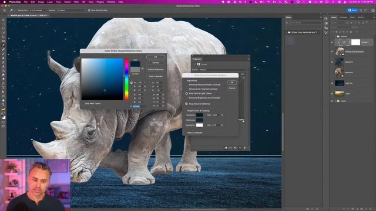Screen dimensions: 376x211
Task: Click the view previous state icon in the Properties panel
Action: point(230,148)
